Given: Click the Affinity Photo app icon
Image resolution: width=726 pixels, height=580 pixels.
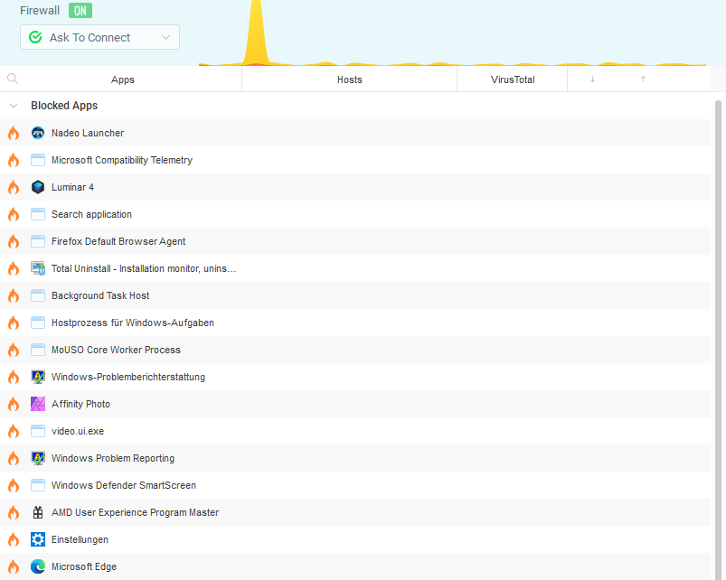Looking at the screenshot, I should tap(38, 404).
